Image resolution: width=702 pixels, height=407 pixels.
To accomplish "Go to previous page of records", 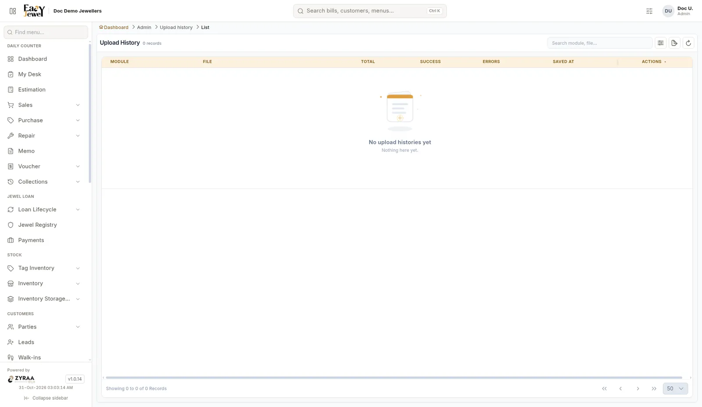I will click(620, 389).
